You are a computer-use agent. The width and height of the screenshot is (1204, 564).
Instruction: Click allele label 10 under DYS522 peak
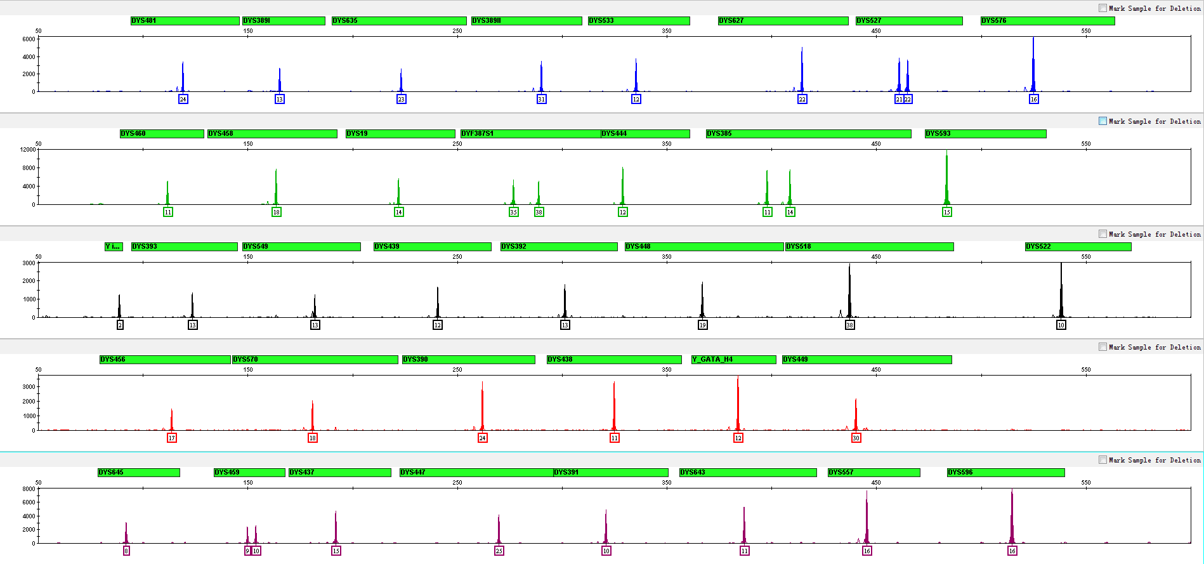pyautogui.click(x=1061, y=325)
